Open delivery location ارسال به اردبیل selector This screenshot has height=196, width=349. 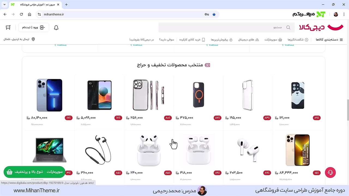19,39
